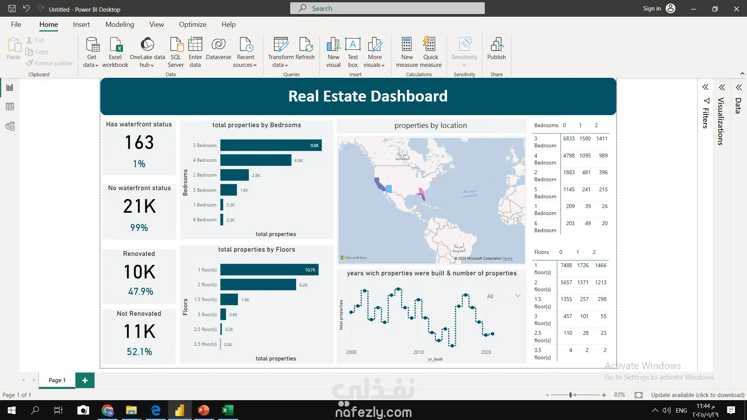
Task: Adjust the zoom level slider
Action: coord(571,395)
